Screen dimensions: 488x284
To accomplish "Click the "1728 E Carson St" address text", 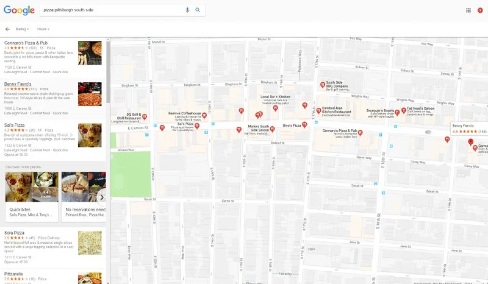I will (x=18, y=67).
